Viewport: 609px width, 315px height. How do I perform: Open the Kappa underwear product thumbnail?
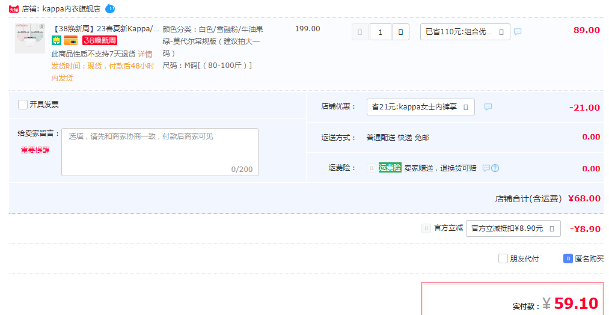[30, 38]
